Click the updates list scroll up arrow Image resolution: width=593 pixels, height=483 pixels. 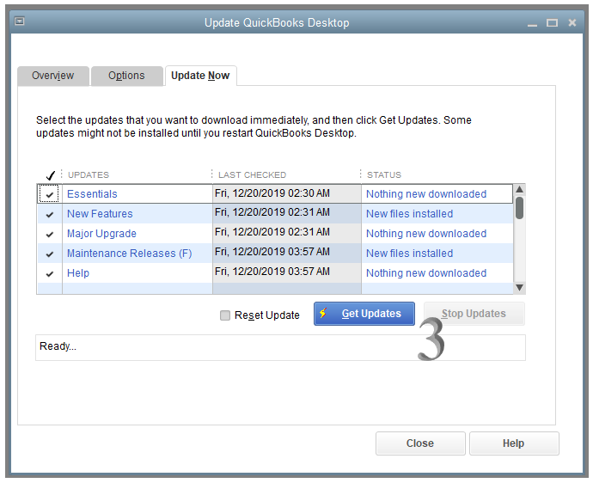(520, 189)
